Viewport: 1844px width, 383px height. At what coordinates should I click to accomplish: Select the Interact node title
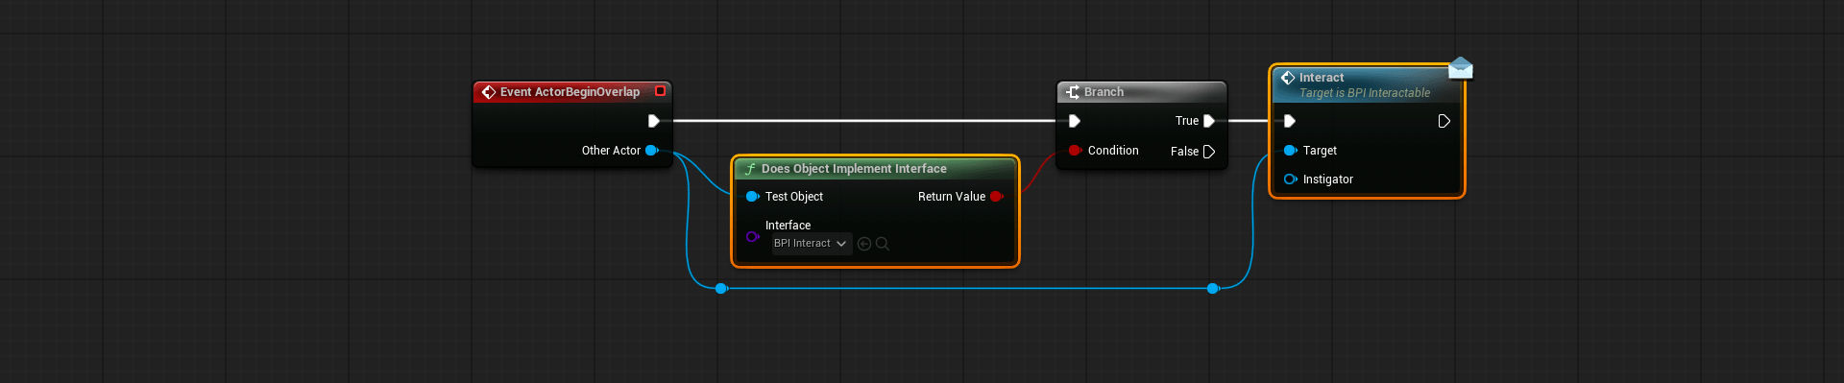click(x=1321, y=78)
